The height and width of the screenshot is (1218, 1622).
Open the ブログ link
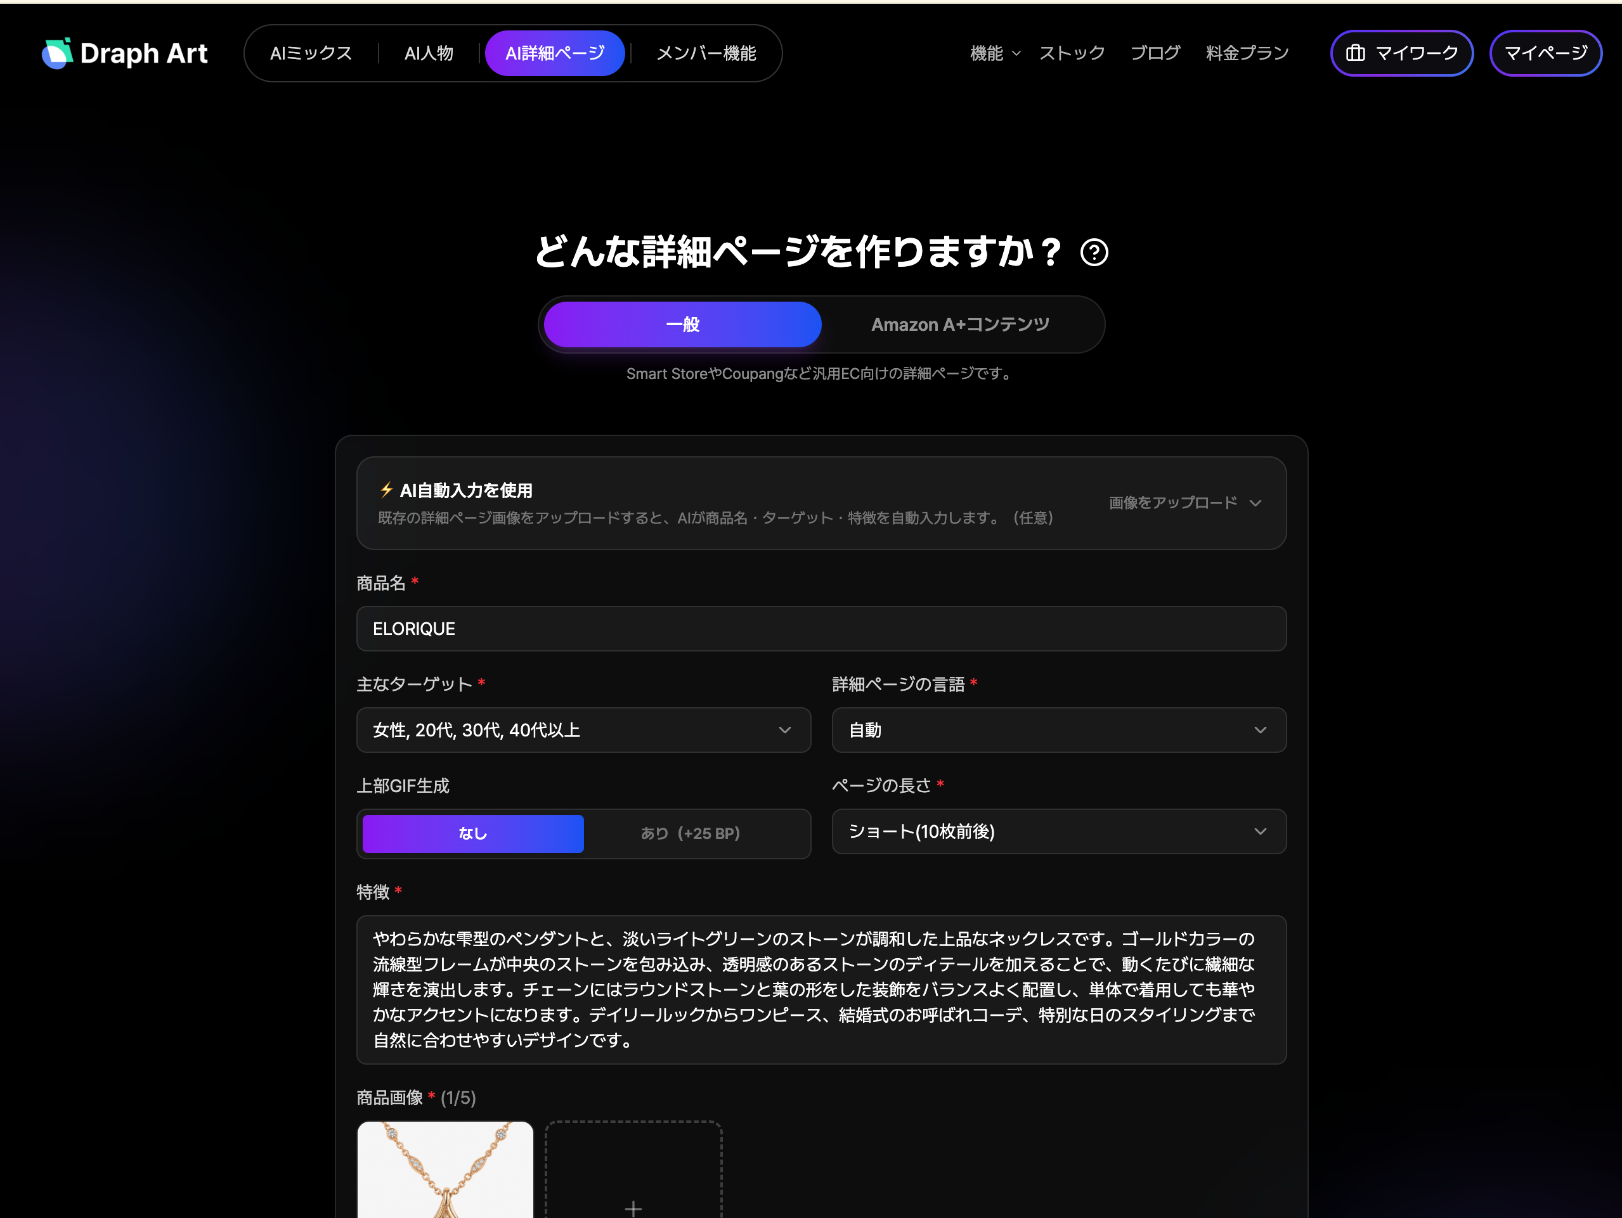(1155, 53)
